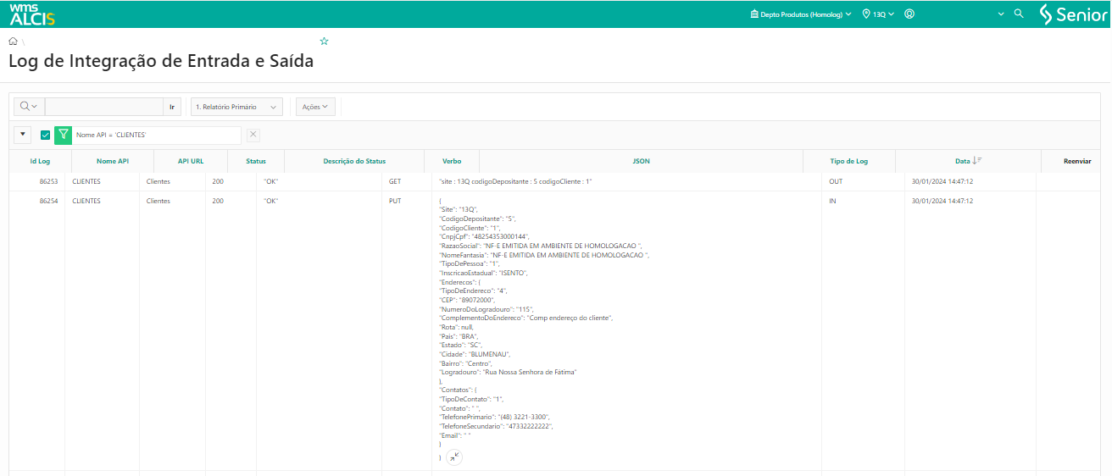Click the Descrição do Status column header

(x=354, y=161)
